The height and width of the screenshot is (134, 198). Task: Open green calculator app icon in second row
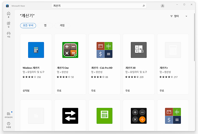104,116
